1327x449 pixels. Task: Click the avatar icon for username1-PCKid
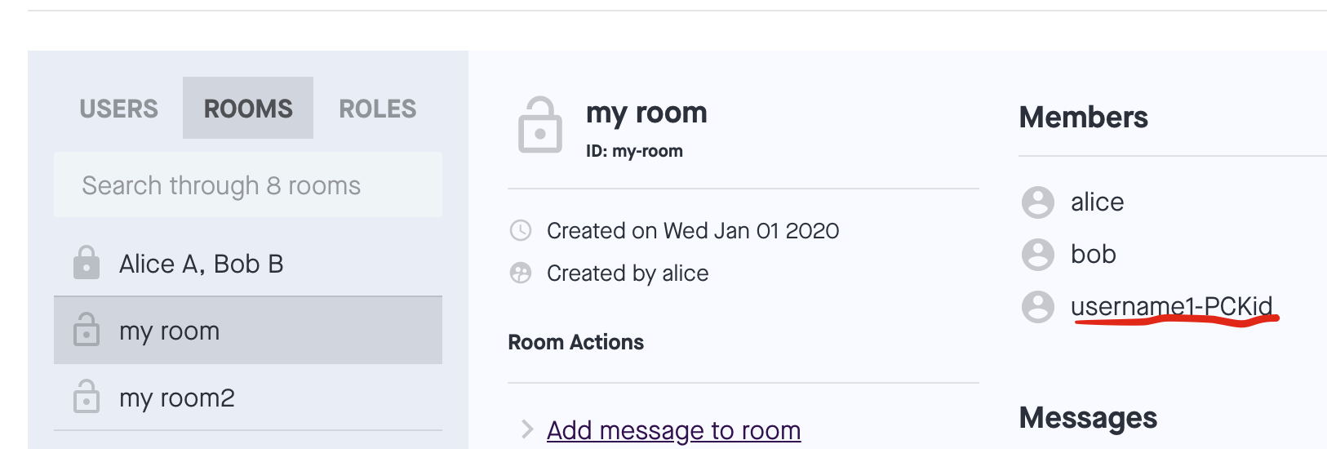pyautogui.click(x=1038, y=307)
